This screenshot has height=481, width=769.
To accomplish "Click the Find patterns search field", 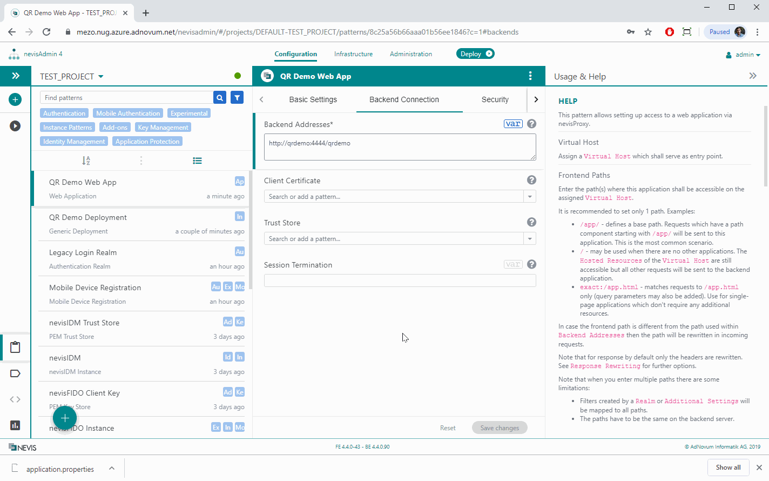I will (126, 97).
